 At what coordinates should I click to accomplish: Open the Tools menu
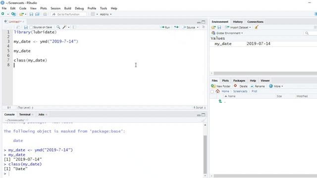[104, 8]
